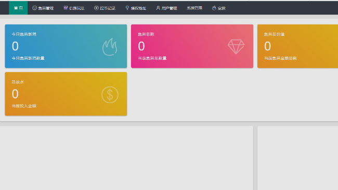
Task: Click the 0 value on the blue card
Action: [15, 46]
